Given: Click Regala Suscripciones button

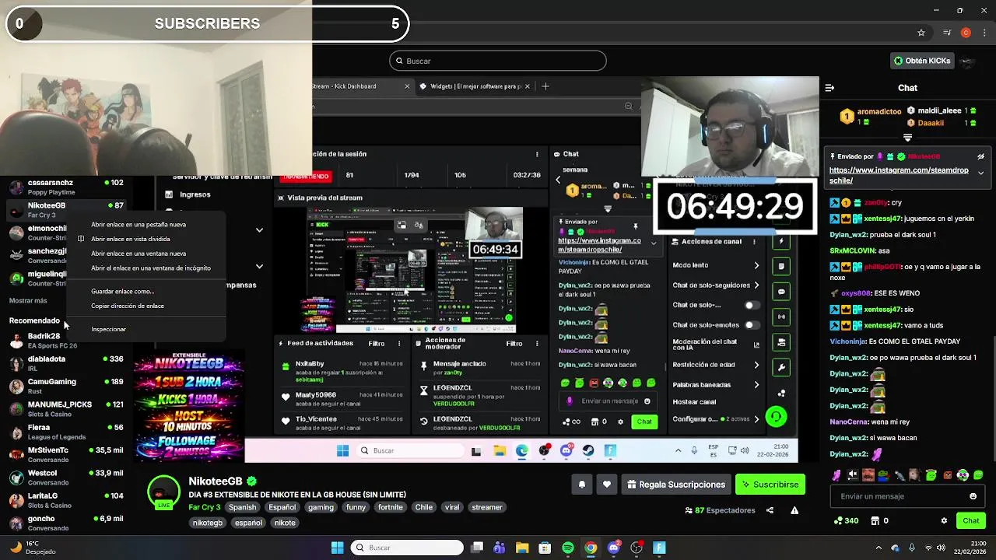Looking at the screenshot, I should pos(676,485).
